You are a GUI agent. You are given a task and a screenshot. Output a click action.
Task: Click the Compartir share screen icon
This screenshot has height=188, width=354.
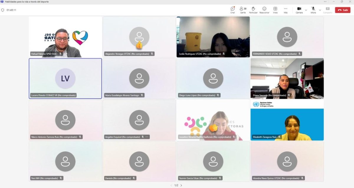tap(327, 9)
